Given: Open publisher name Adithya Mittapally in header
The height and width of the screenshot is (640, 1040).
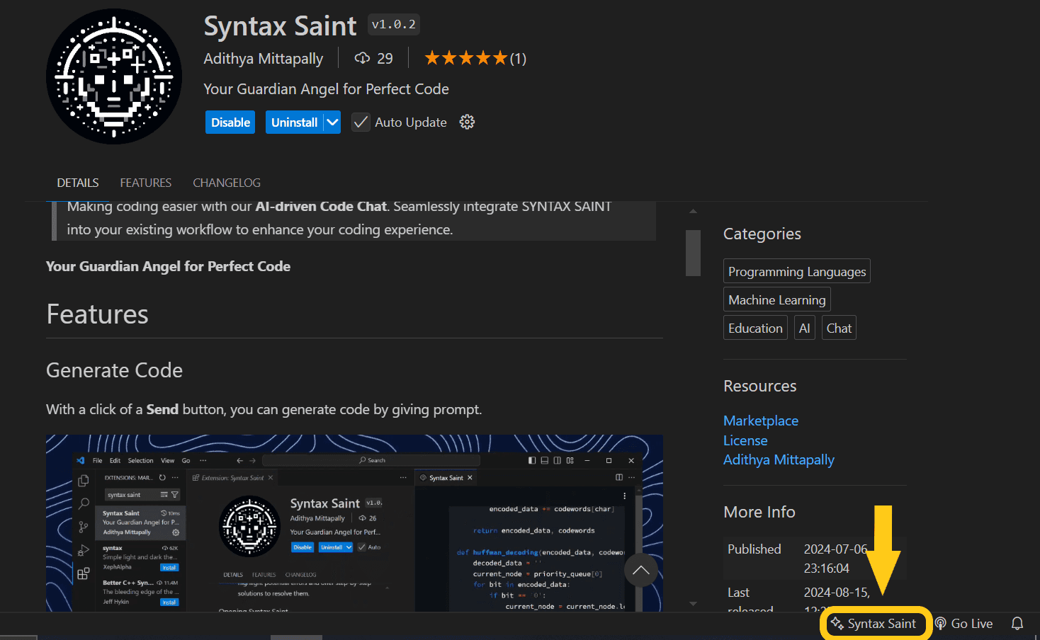Looking at the screenshot, I should 264,59.
